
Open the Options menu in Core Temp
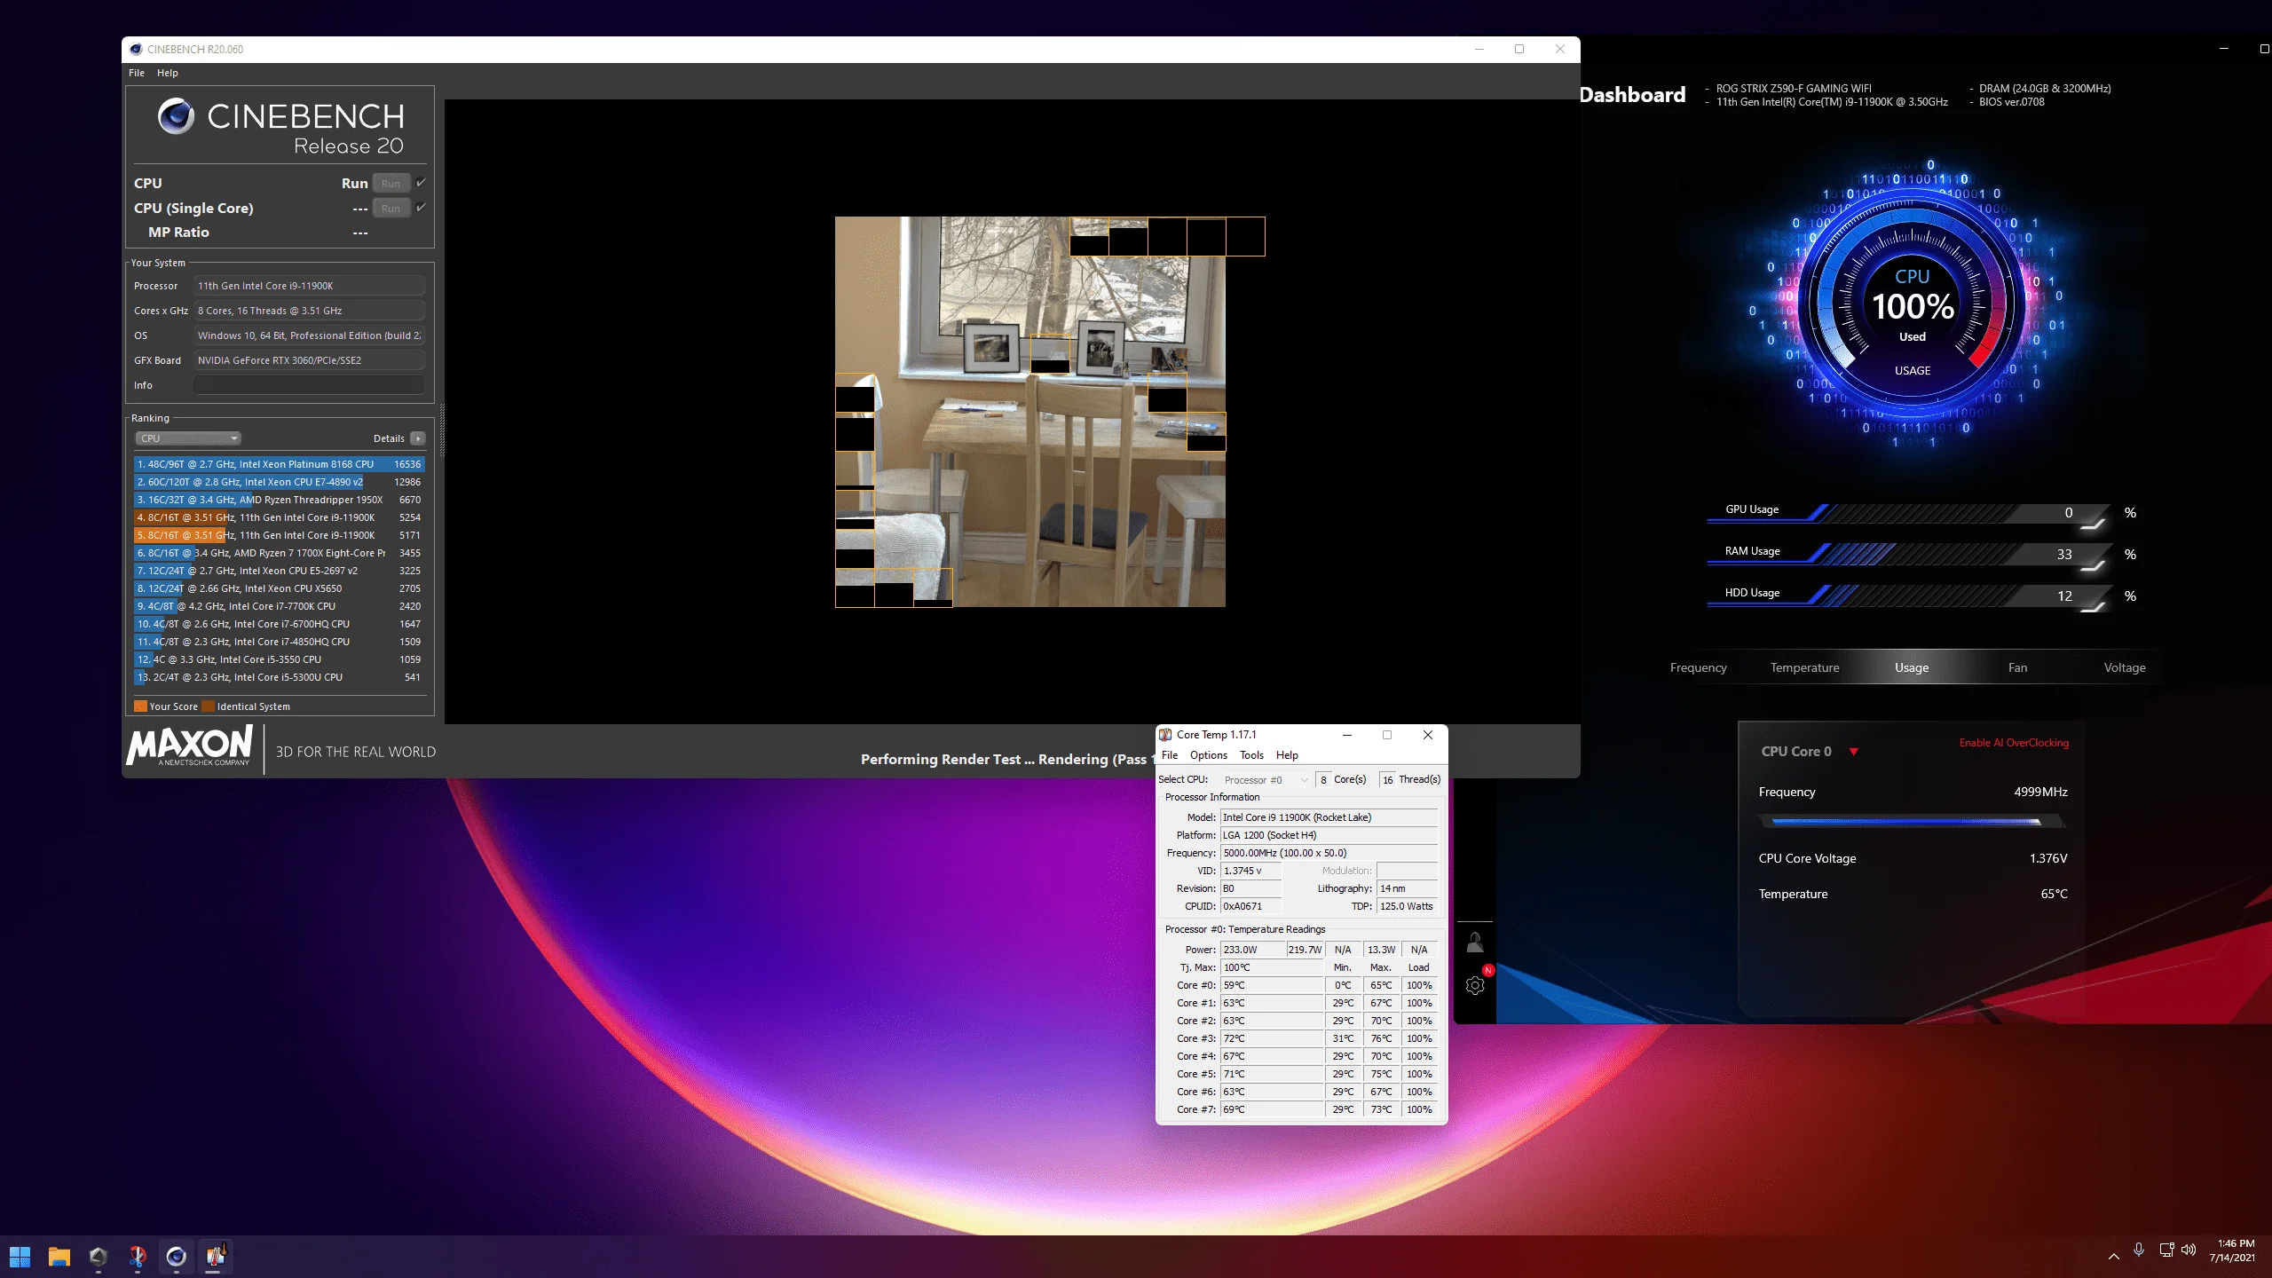click(x=1208, y=755)
